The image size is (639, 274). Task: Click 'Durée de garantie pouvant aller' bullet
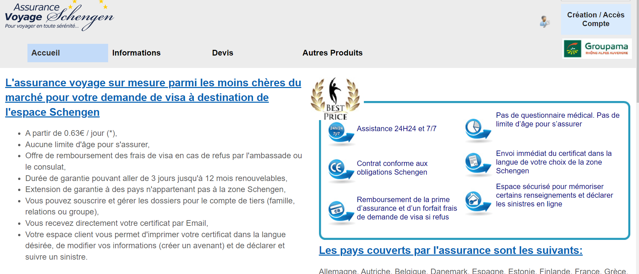coord(156,178)
